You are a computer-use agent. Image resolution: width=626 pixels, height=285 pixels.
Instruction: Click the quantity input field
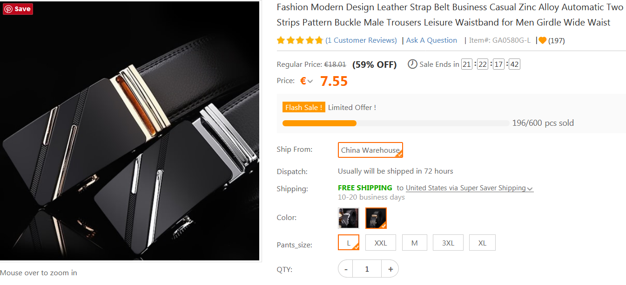click(x=367, y=269)
